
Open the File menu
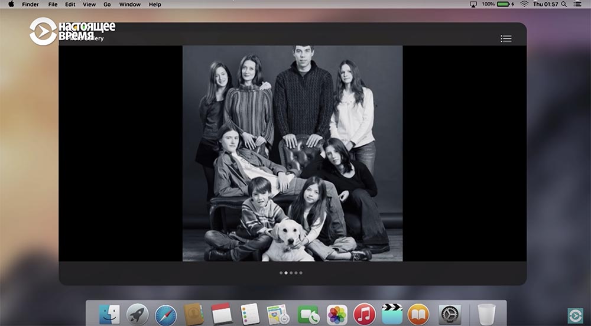(x=53, y=5)
